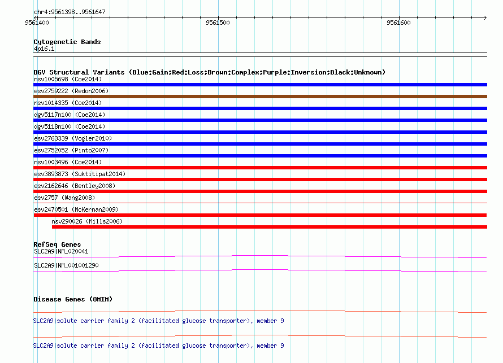This screenshot has width=503, height=363.
Task: Open variant esv2752052 (Pinto2007) label
Action: pyautogui.click(x=71, y=150)
